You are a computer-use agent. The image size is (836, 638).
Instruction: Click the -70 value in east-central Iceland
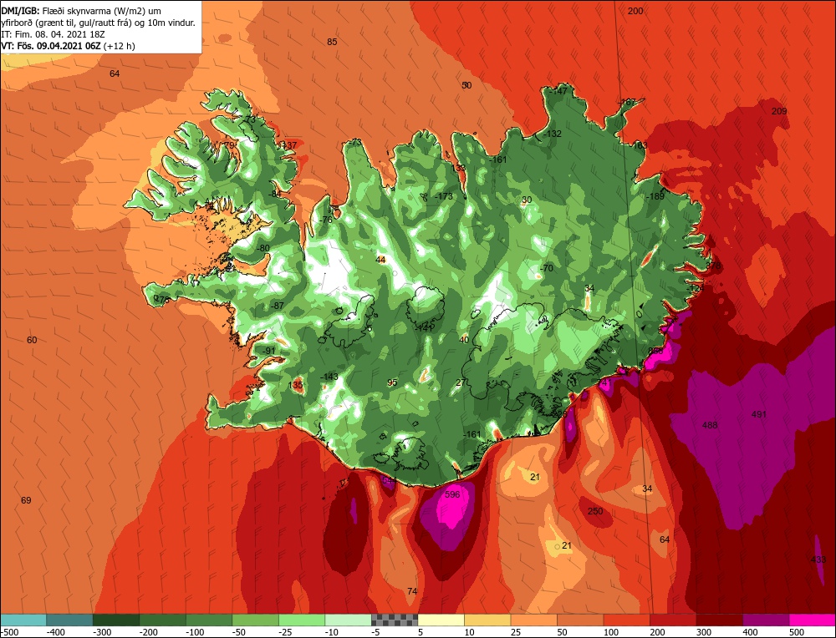coord(547,268)
